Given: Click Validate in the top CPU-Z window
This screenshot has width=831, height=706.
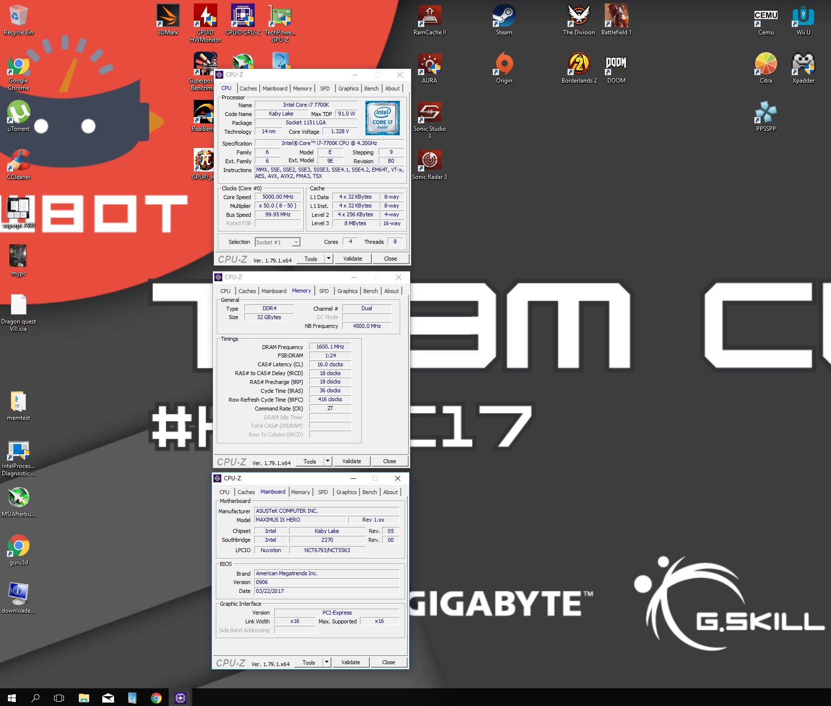Looking at the screenshot, I should tap(353, 259).
